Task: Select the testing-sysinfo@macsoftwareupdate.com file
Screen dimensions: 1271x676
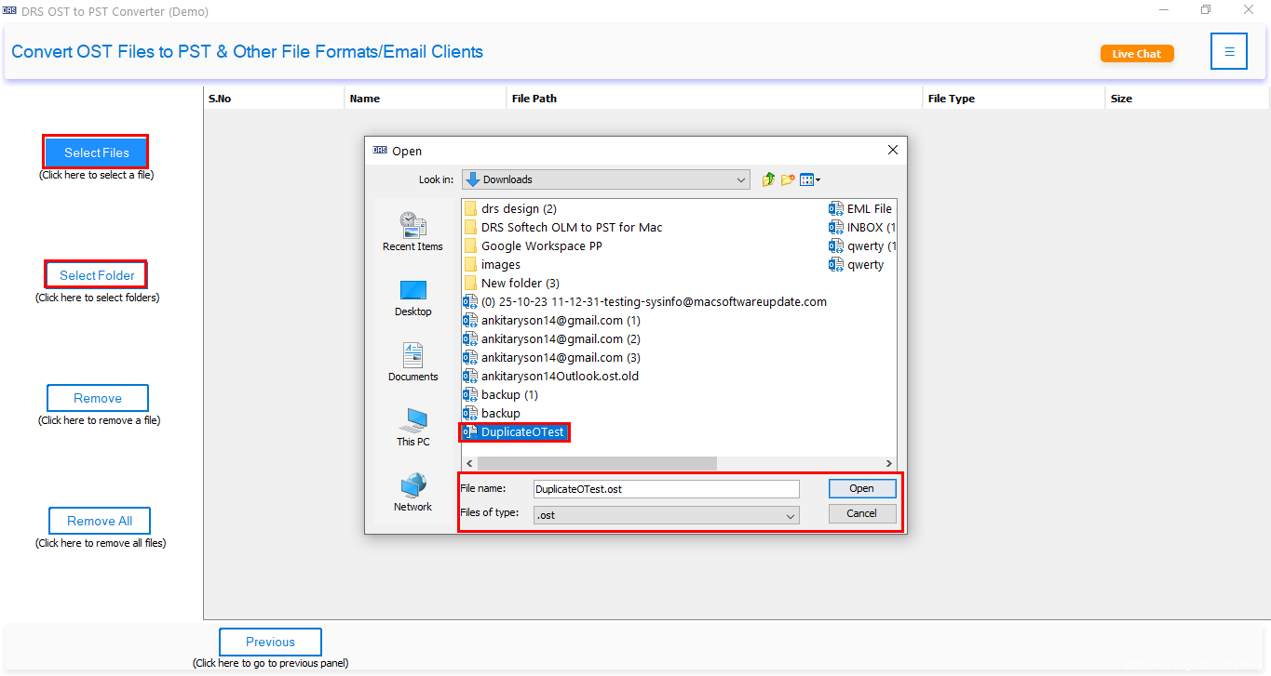Action: [645, 302]
